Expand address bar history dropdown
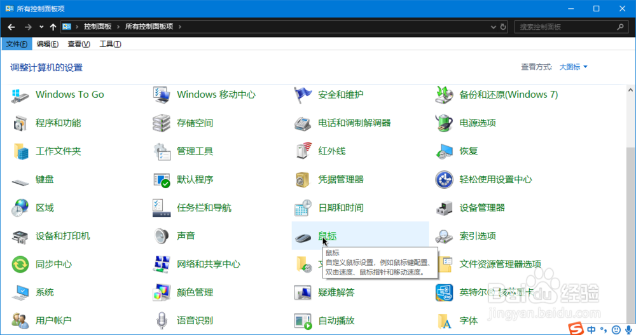636x335 pixels. 494,27
